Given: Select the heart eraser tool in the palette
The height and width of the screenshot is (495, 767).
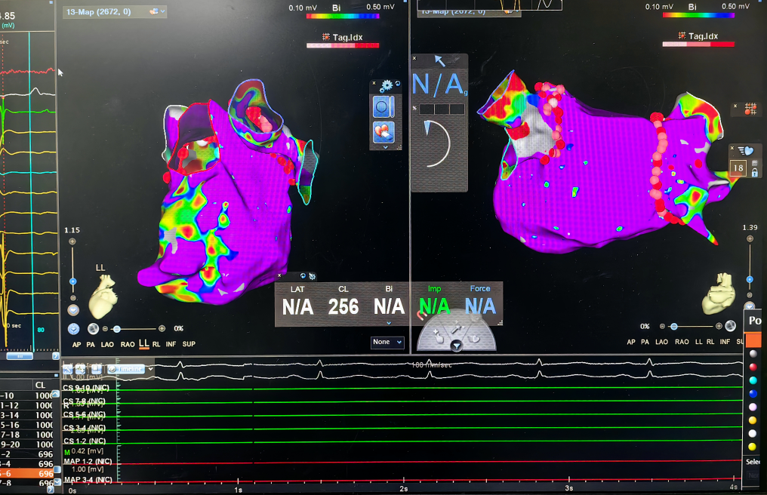Looking at the screenshot, I should click(383, 132).
